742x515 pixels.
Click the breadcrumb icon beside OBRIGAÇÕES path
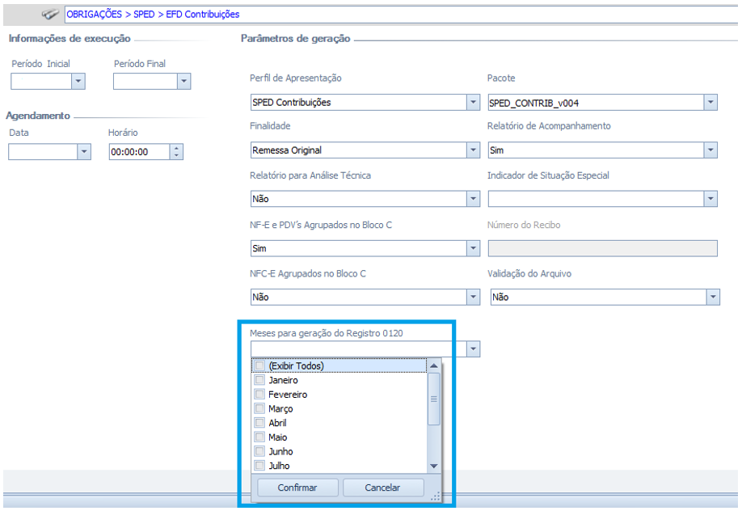50,14
